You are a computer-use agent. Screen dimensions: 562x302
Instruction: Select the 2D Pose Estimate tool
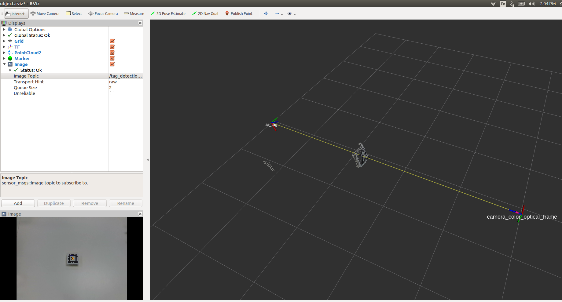point(168,13)
